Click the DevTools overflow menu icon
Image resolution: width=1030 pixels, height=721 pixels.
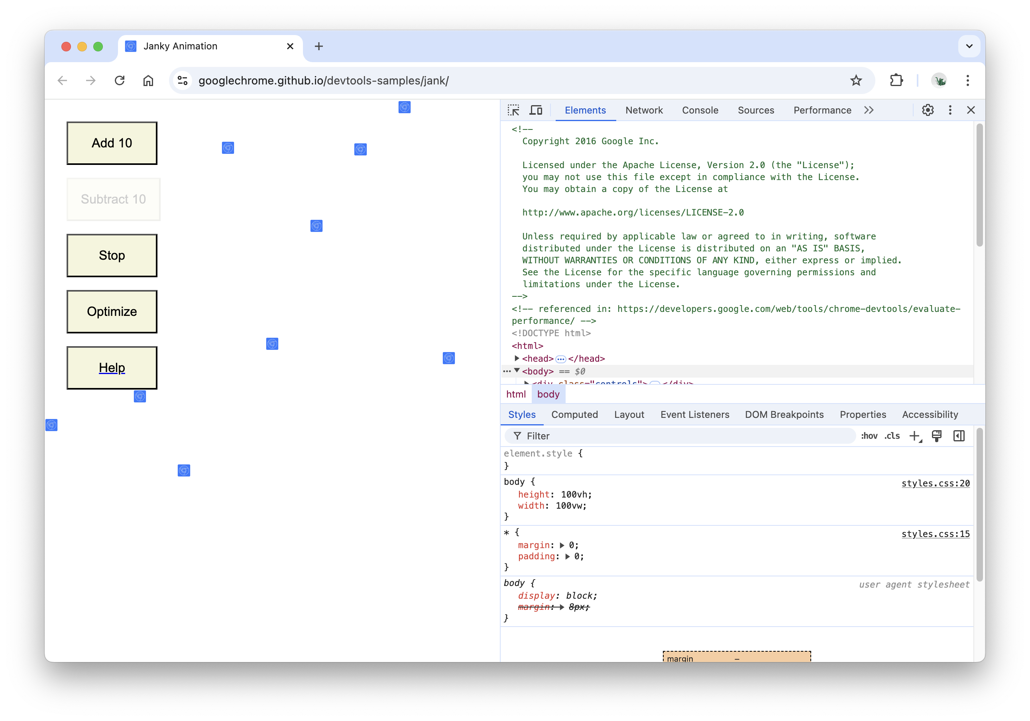click(951, 110)
